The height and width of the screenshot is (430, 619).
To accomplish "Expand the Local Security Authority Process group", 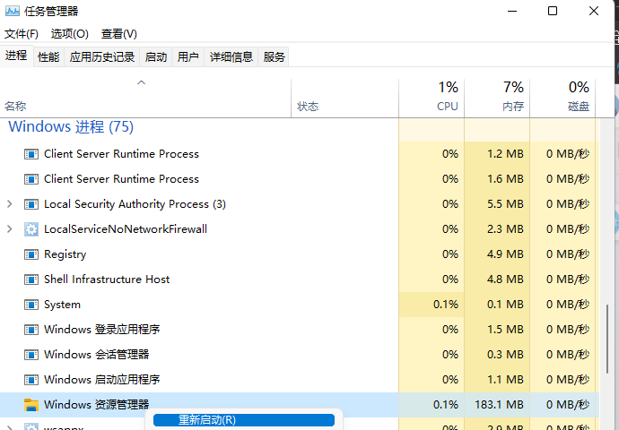I will (x=10, y=203).
